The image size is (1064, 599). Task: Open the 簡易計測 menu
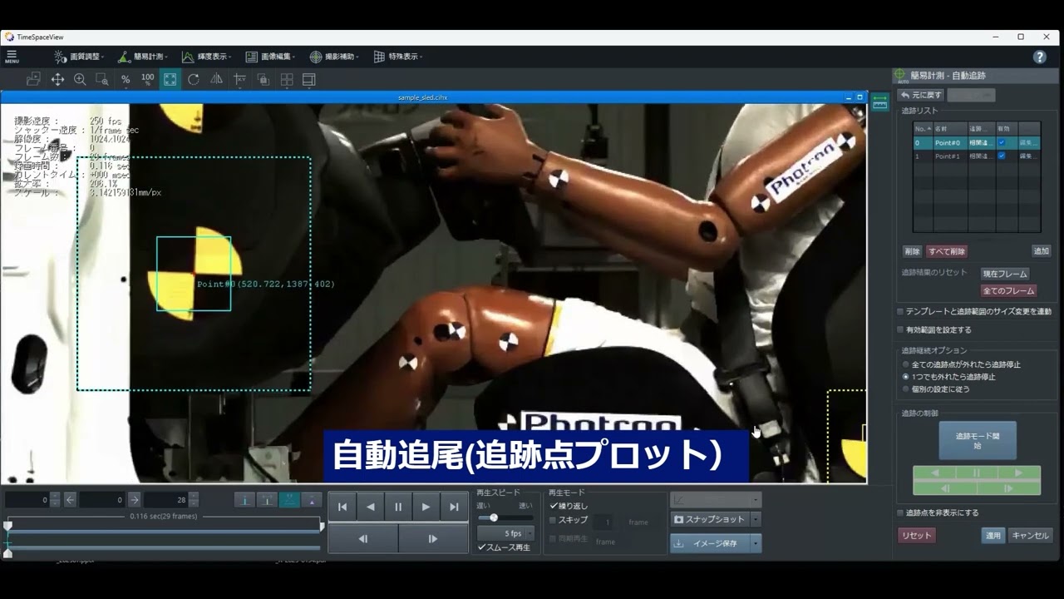click(x=142, y=57)
